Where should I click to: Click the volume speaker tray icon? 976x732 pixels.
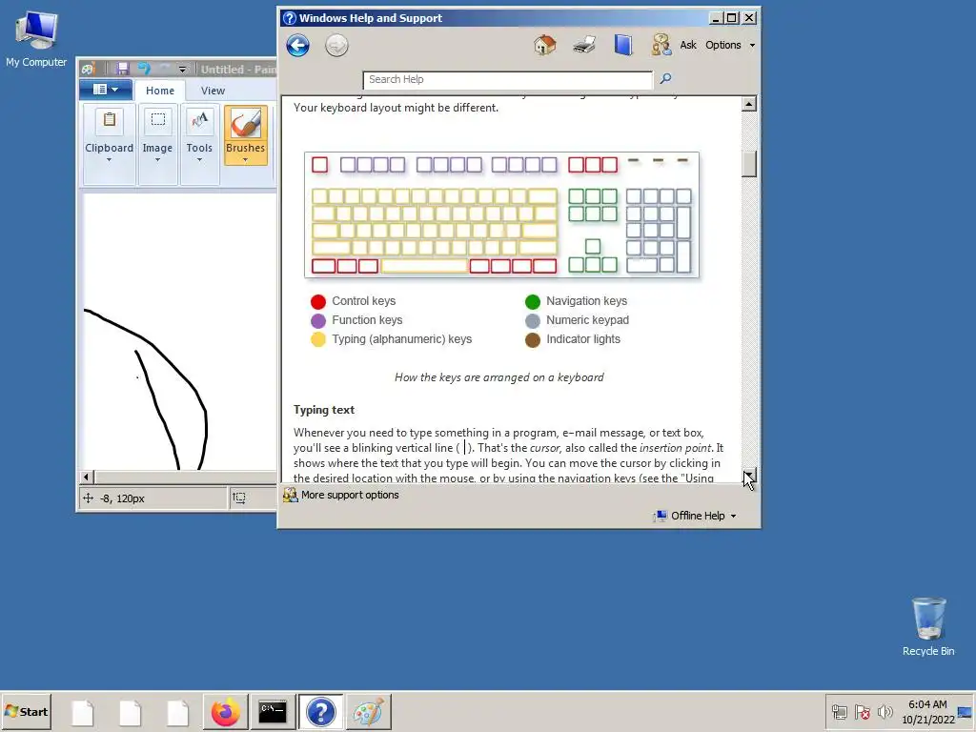coord(884,711)
